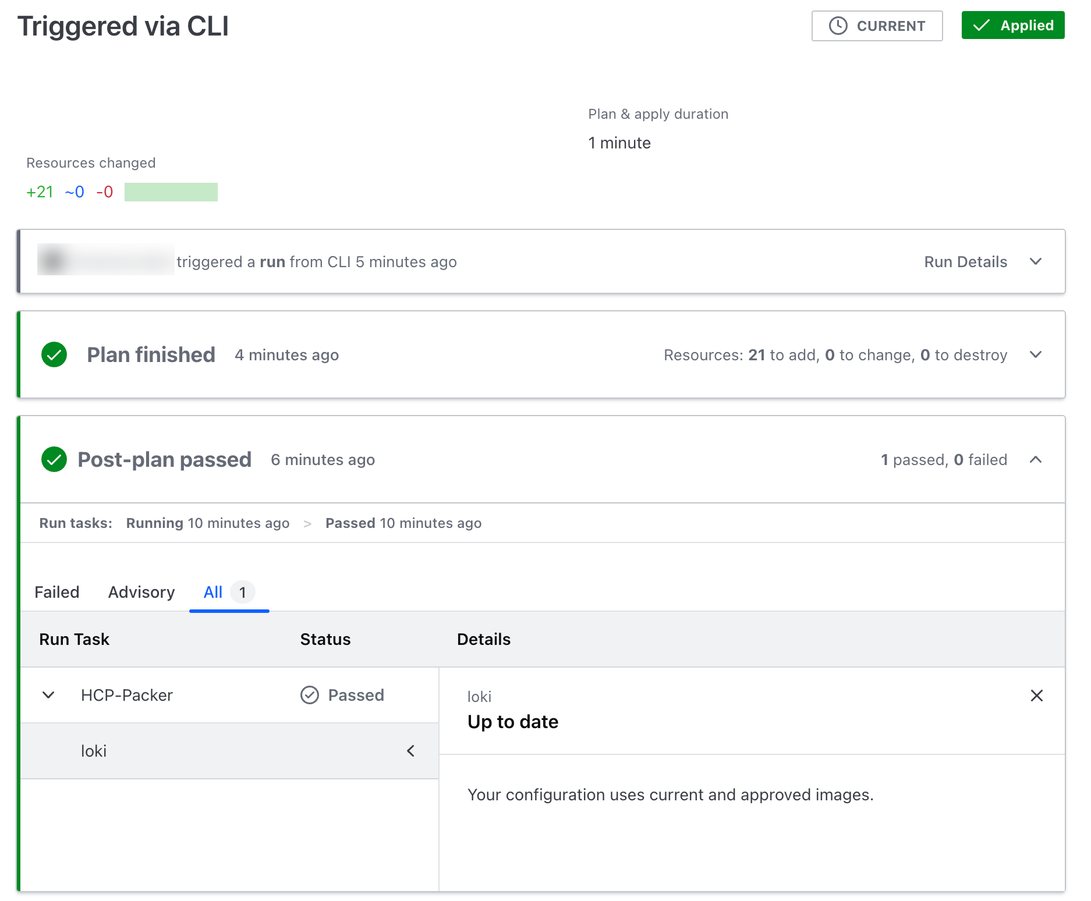Click the green resources changed bar

171,192
